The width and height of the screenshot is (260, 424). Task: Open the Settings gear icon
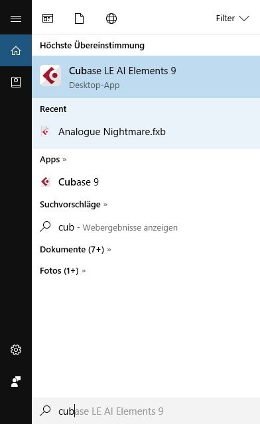[16, 350]
